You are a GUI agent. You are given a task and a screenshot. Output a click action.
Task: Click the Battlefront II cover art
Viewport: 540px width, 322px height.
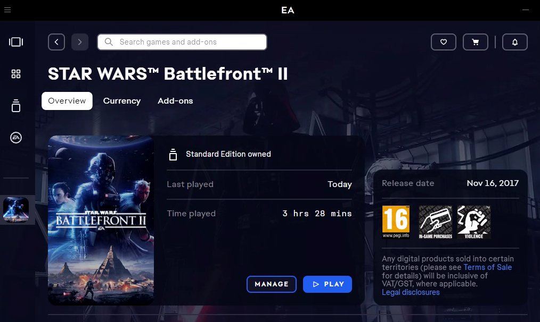(101, 221)
